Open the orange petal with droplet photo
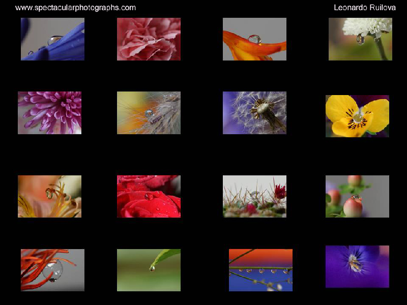This screenshot has width=407, height=305. click(254, 39)
